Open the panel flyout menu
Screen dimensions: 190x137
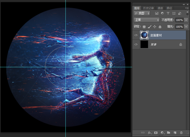tap(187, 8)
